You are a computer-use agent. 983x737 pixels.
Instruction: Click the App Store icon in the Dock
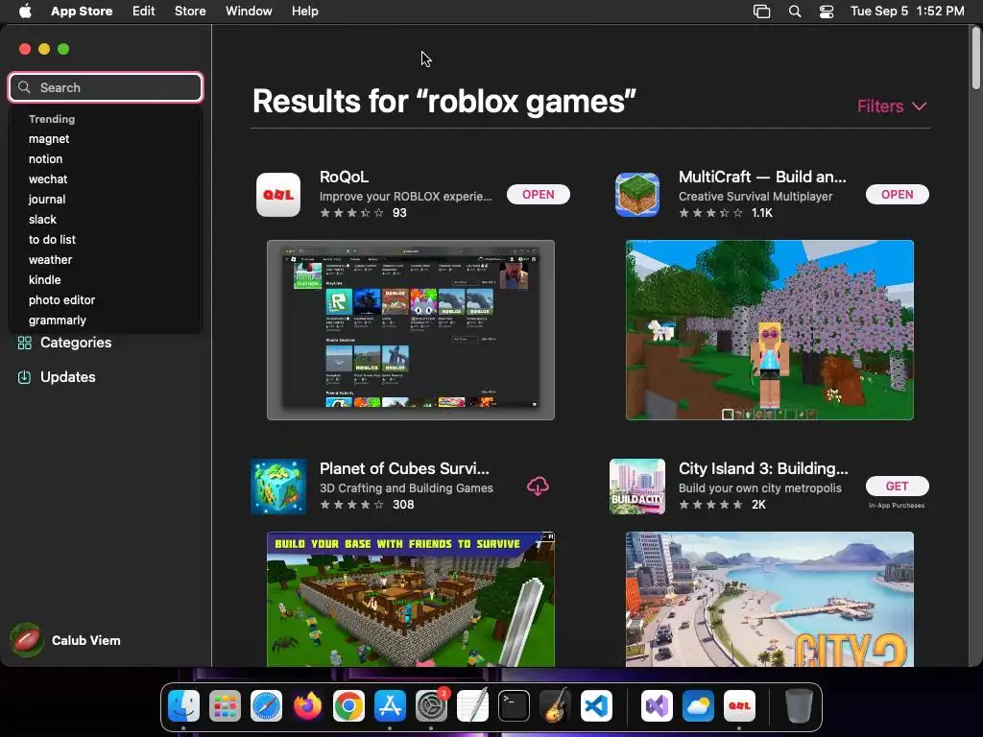click(x=390, y=706)
